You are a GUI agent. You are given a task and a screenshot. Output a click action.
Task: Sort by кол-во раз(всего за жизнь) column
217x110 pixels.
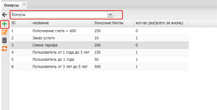(161, 23)
